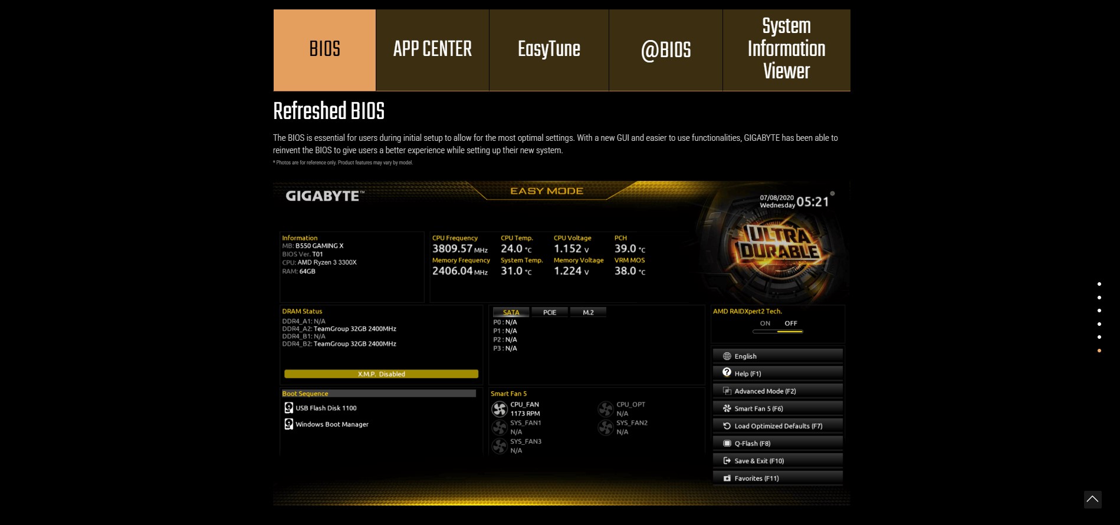Click the Memory Frequency 2406.04 MHz value
Screen dimensions: 1120x525
pyautogui.click(x=460, y=271)
